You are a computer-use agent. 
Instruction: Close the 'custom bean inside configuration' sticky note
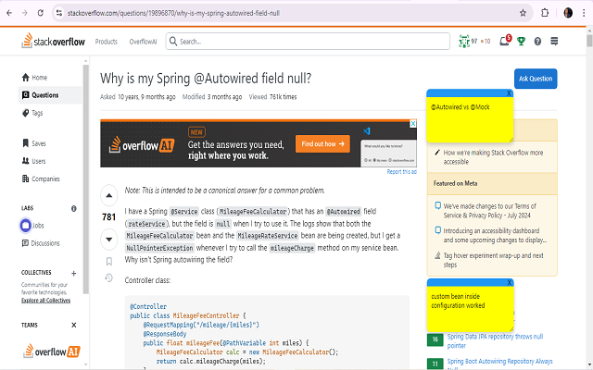click(x=509, y=282)
